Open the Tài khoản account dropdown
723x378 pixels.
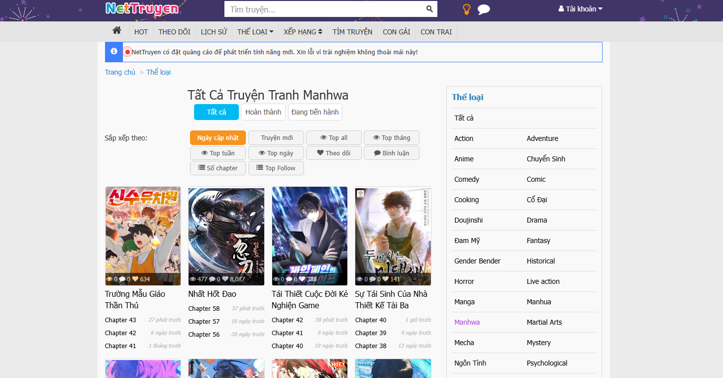(x=580, y=9)
